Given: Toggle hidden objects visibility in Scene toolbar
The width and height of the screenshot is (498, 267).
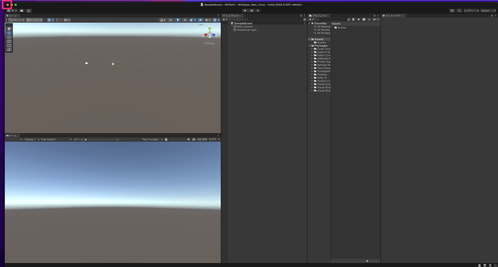Looking at the screenshot, I should (200, 20).
